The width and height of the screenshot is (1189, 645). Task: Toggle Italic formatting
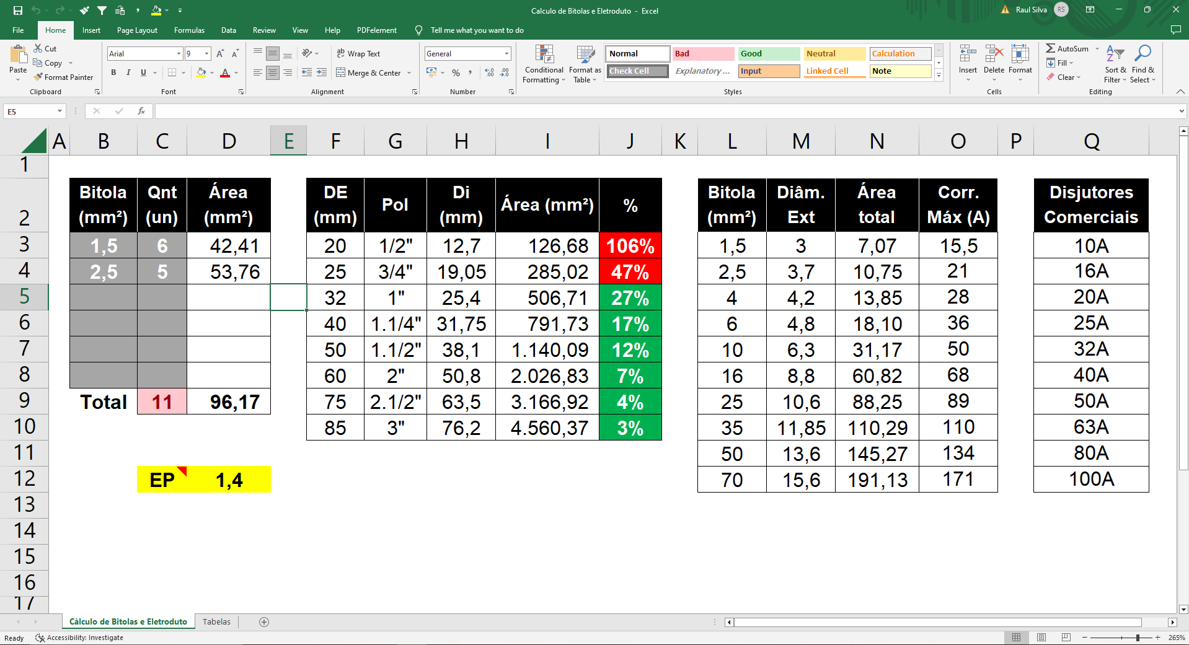pos(128,72)
